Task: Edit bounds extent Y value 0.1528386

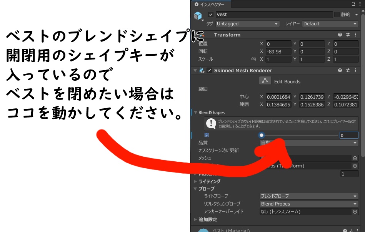Action: 312,104
